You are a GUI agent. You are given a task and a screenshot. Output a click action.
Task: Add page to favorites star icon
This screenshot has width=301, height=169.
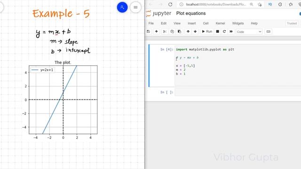click(260, 4)
